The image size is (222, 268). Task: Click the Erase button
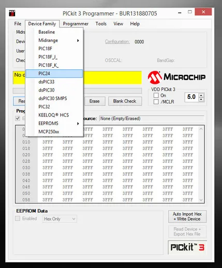(94, 101)
